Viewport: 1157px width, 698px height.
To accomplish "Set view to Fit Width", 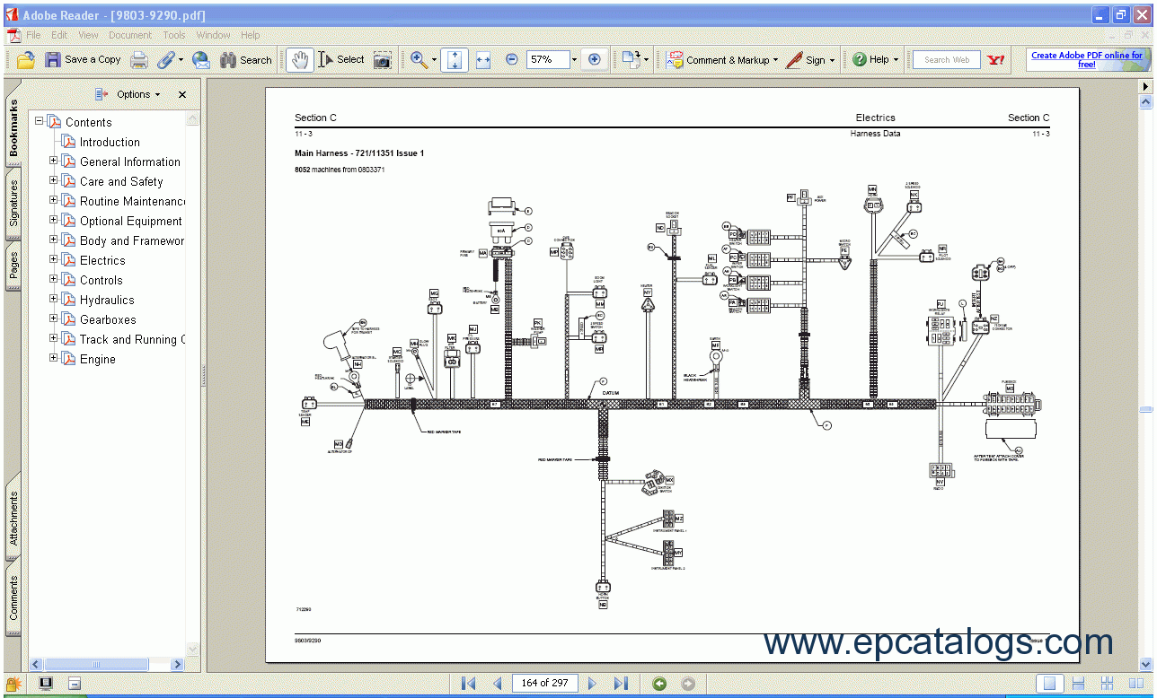I will [483, 60].
